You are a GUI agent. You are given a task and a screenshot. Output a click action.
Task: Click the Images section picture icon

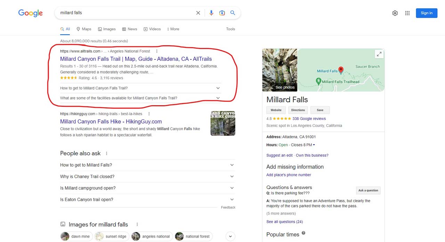coord(63,224)
